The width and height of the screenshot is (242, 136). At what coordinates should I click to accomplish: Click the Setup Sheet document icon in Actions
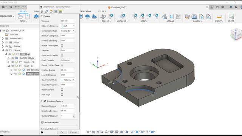coord(178,16)
